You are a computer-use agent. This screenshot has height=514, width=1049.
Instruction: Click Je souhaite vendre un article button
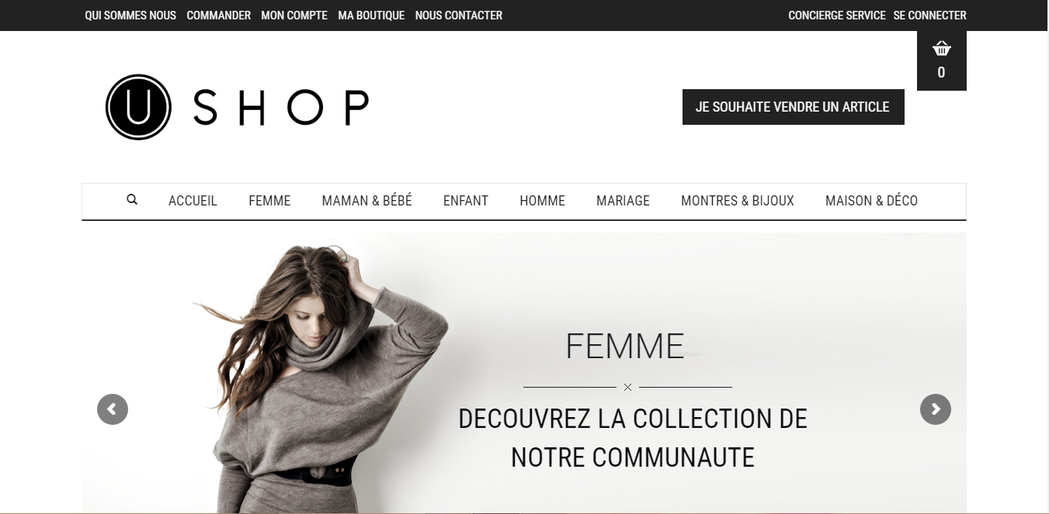point(794,107)
